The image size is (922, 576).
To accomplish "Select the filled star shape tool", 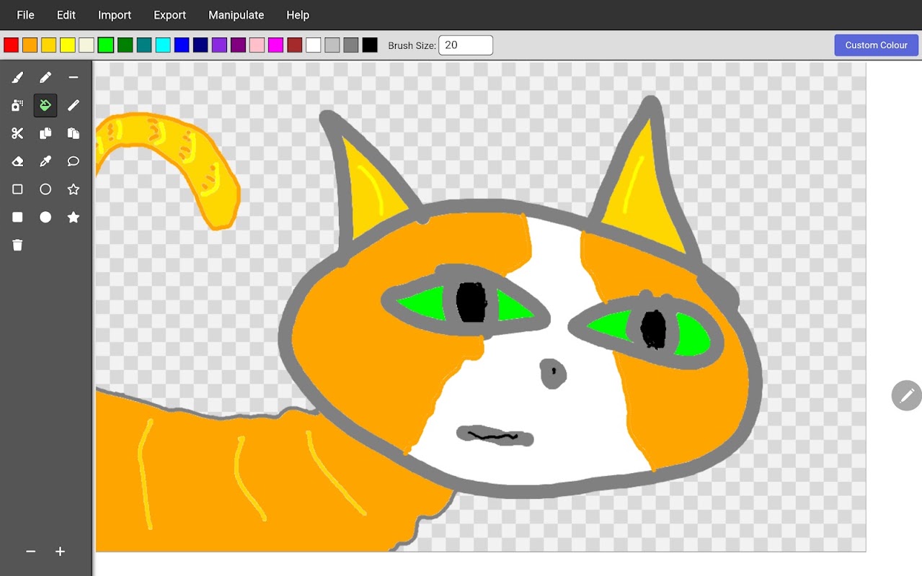I will click(74, 217).
